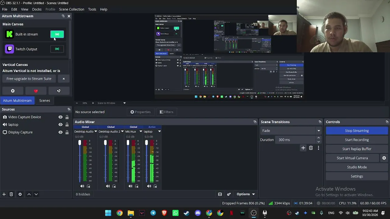Click Start Recording
Image resolution: width=390 pixels, height=219 pixels.
pyautogui.click(x=357, y=140)
